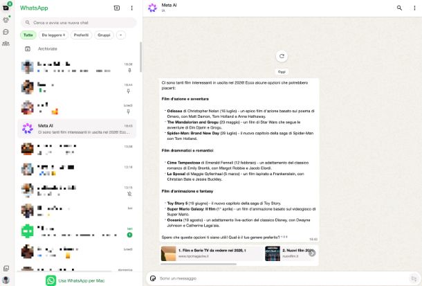Screen dimensions: 422x286
Task: Click the green unread badge on robot chat
Action: pos(129,235)
